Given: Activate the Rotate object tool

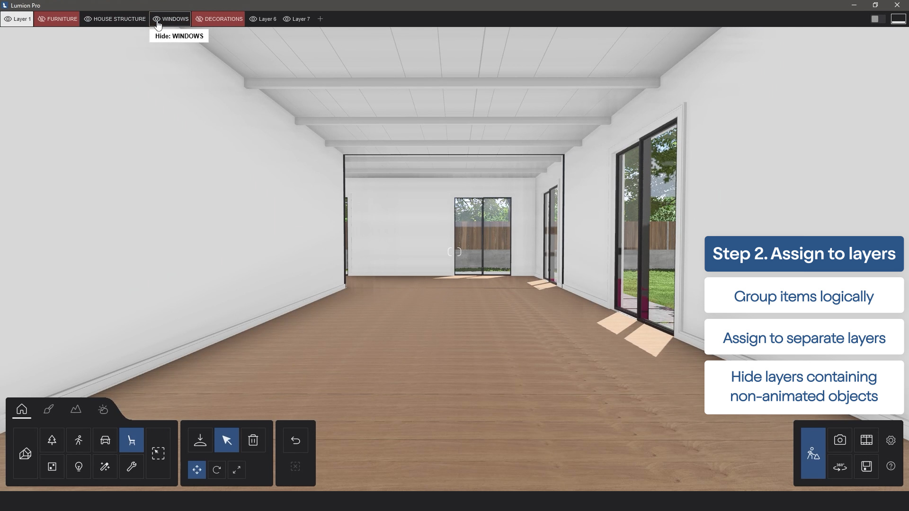Looking at the screenshot, I should pos(217,470).
